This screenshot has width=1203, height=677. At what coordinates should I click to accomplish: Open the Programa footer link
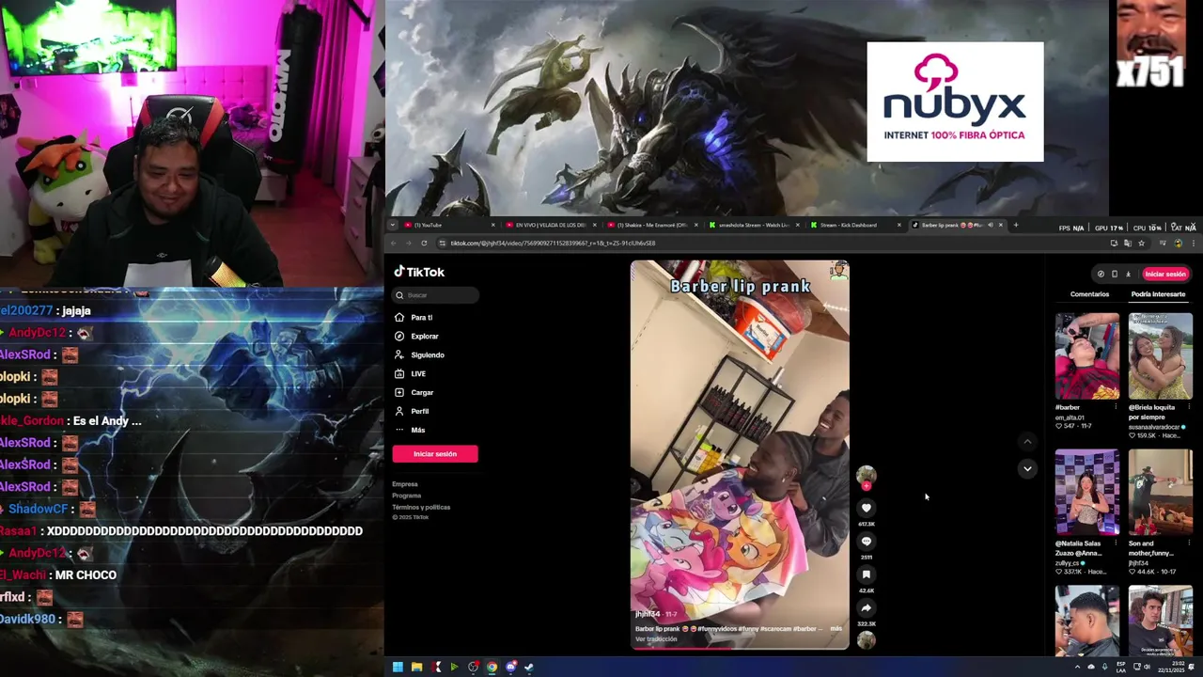pyautogui.click(x=407, y=496)
